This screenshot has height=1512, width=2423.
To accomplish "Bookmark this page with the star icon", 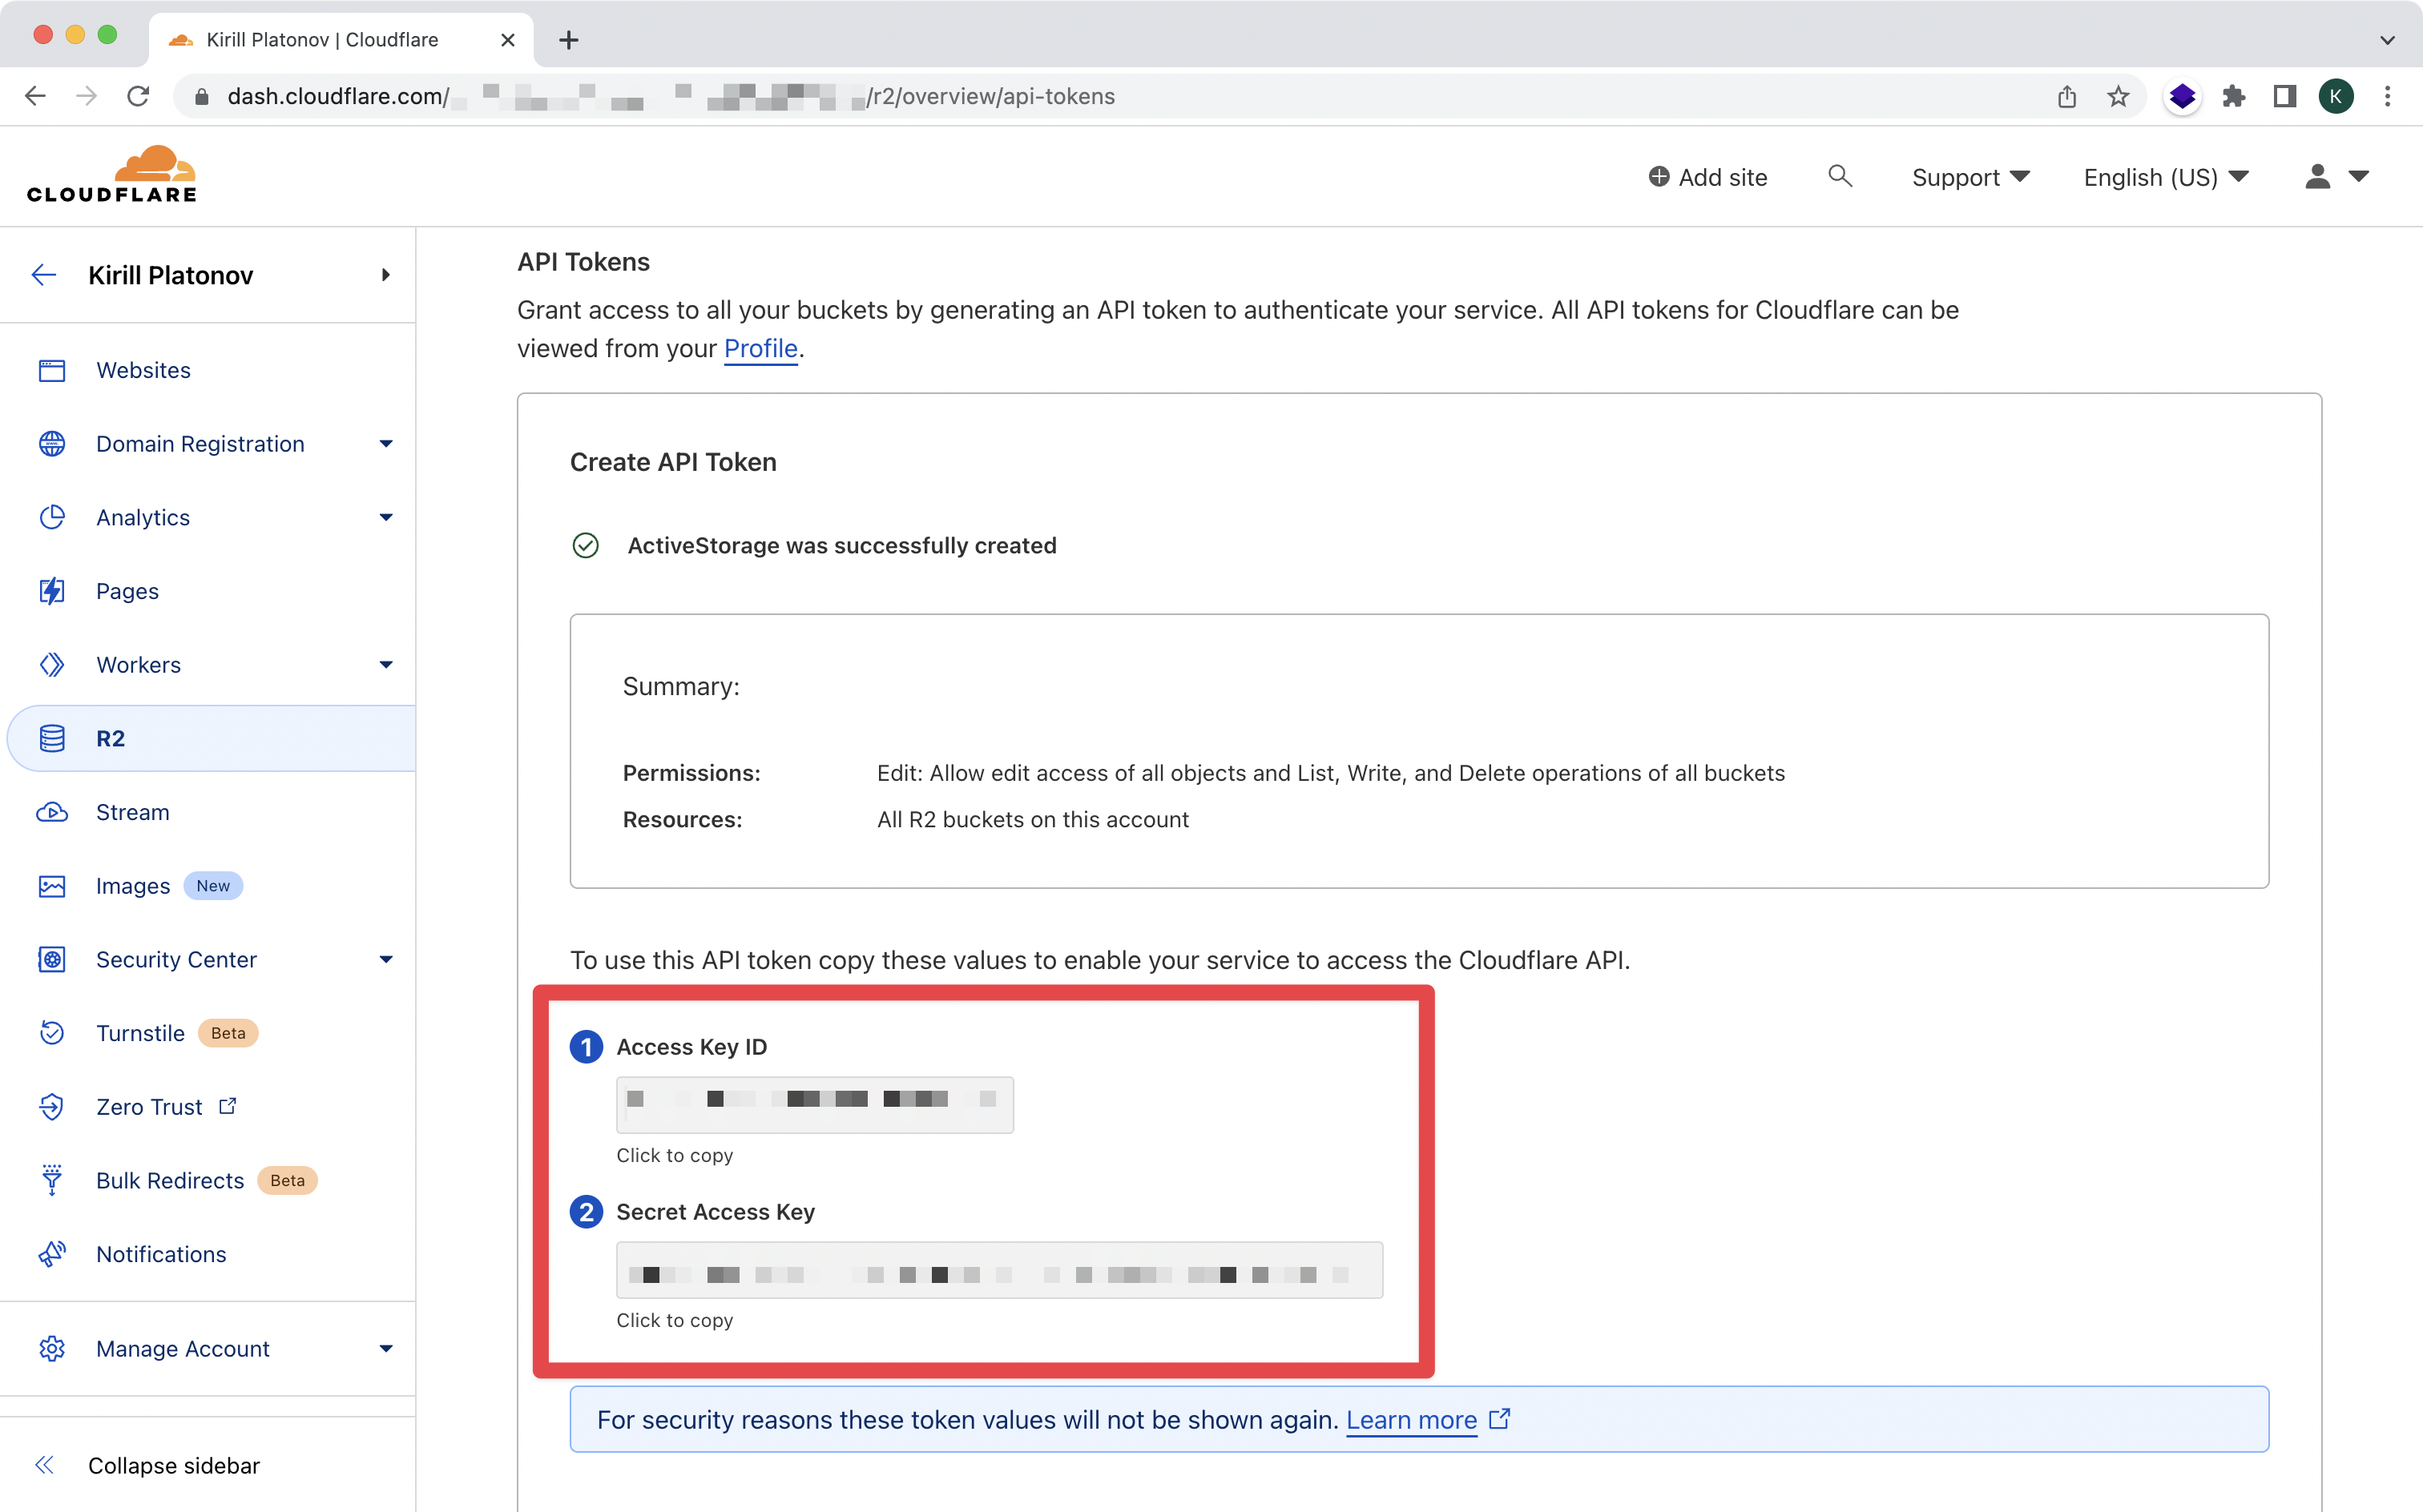I will (x=2118, y=96).
